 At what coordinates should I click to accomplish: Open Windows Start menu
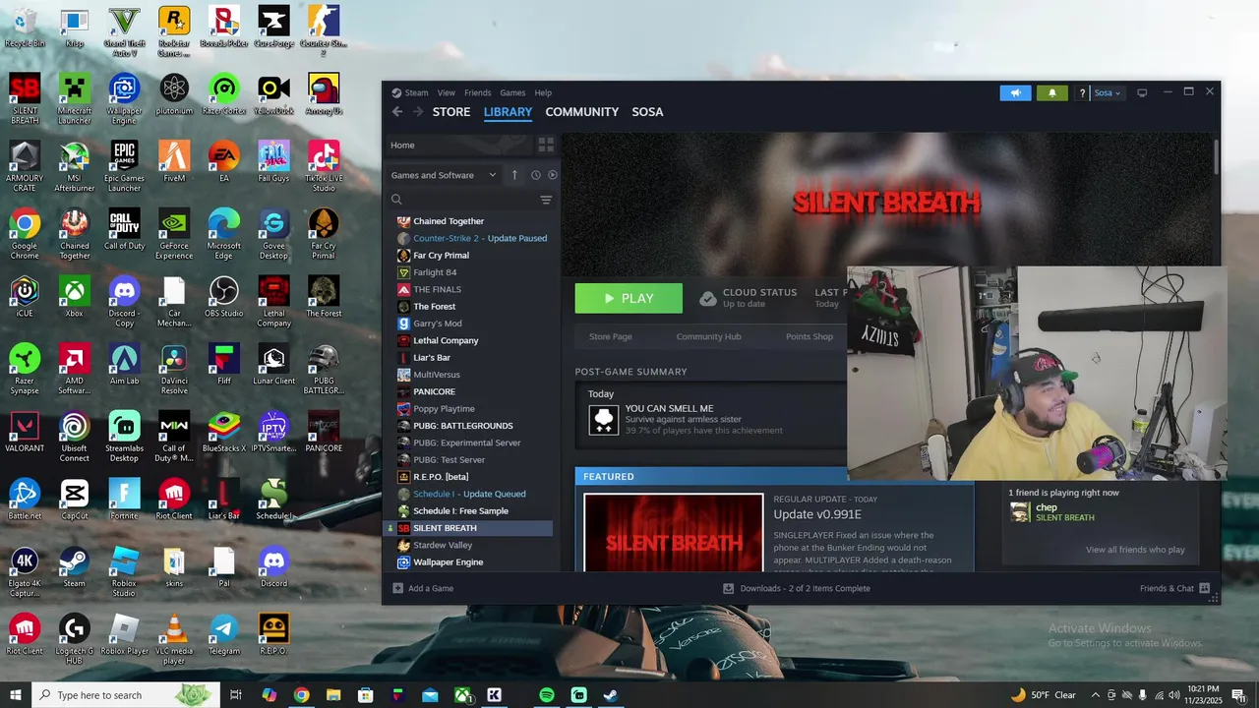click(x=15, y=695)
